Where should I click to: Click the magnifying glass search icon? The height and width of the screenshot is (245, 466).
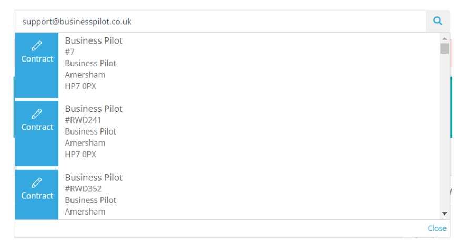point(438,21)
